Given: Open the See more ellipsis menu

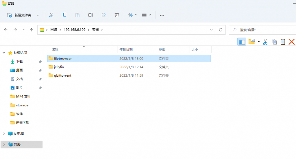Looking at the screenshot, I should tap(162, 15).
